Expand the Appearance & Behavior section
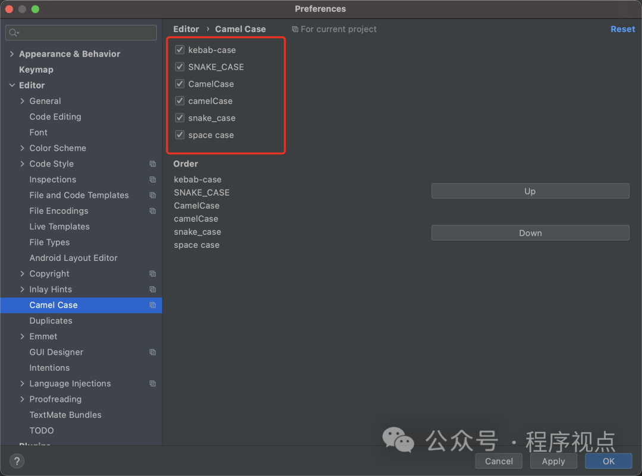The image size is (642, 476). pos(12,54)
